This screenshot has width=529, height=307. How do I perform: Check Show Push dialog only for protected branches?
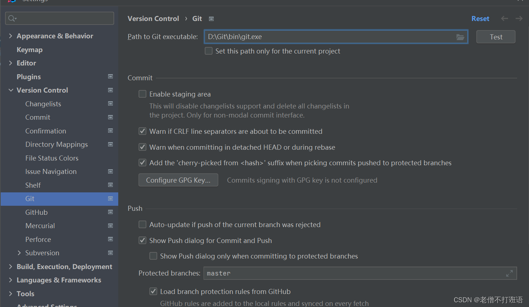[x=153, y=256]
